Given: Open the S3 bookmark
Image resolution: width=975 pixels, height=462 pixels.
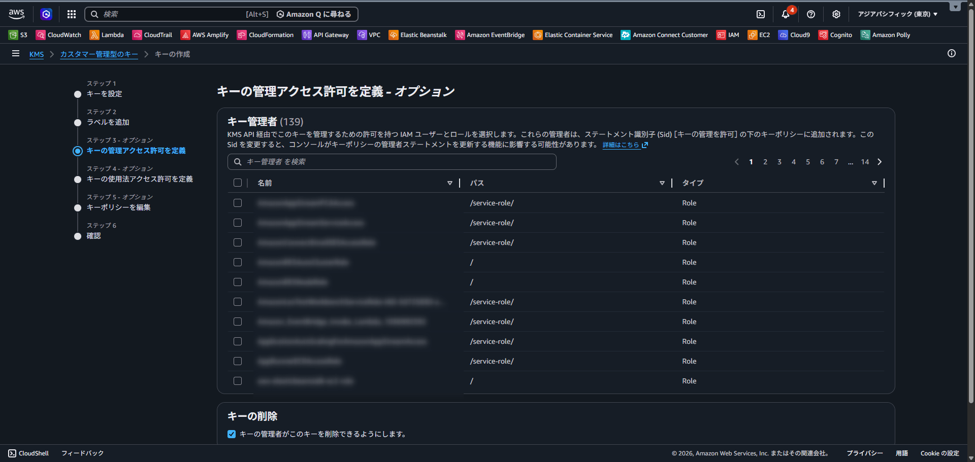Looking at the screenshot, I should (x=18, y=35).
